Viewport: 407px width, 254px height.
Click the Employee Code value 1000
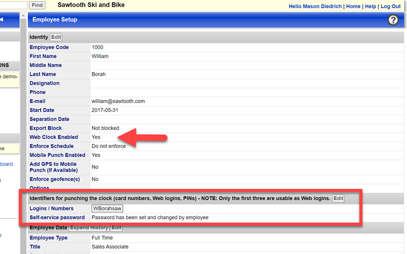[97, 47]
